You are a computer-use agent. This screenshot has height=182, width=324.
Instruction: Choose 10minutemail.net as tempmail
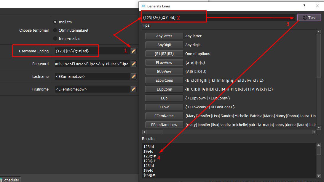(x=55, y=30)
